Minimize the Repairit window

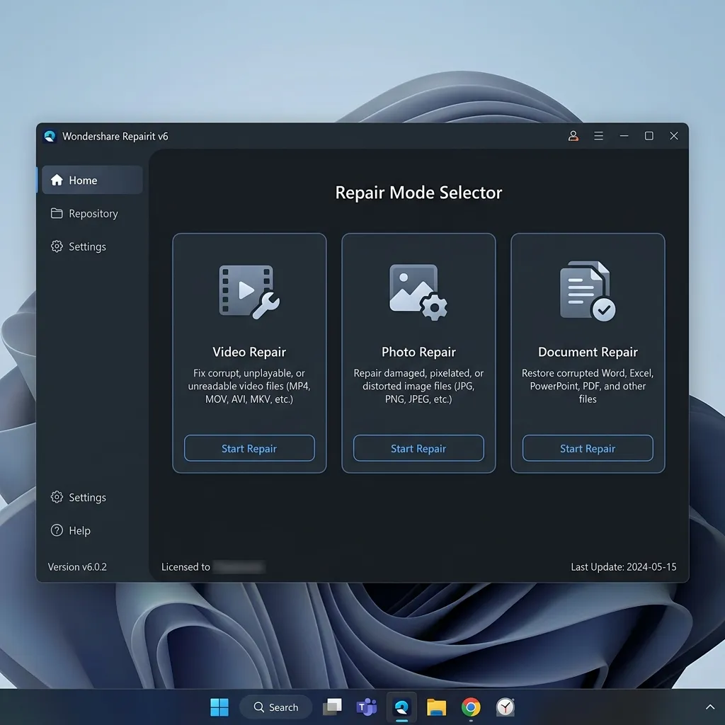pos(624,136)
